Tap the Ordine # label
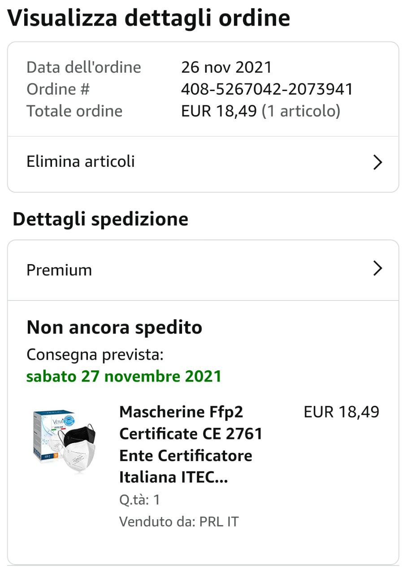Screen dimensions: 412x574 point(58,89)
